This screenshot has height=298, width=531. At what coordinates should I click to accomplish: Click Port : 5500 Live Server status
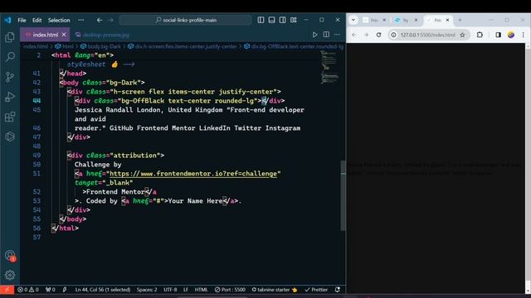tap(230, 290)
